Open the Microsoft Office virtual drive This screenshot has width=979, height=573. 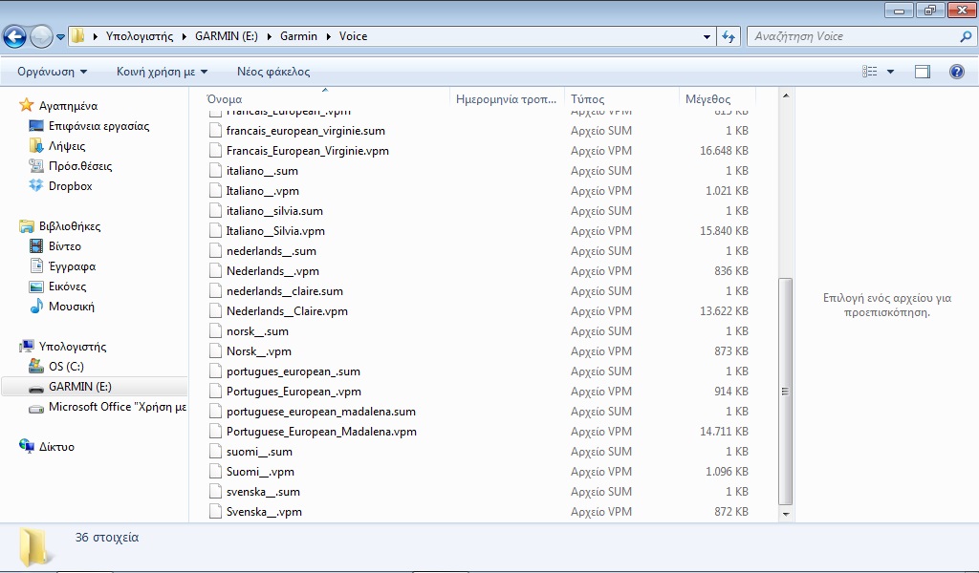click(108, 407)
